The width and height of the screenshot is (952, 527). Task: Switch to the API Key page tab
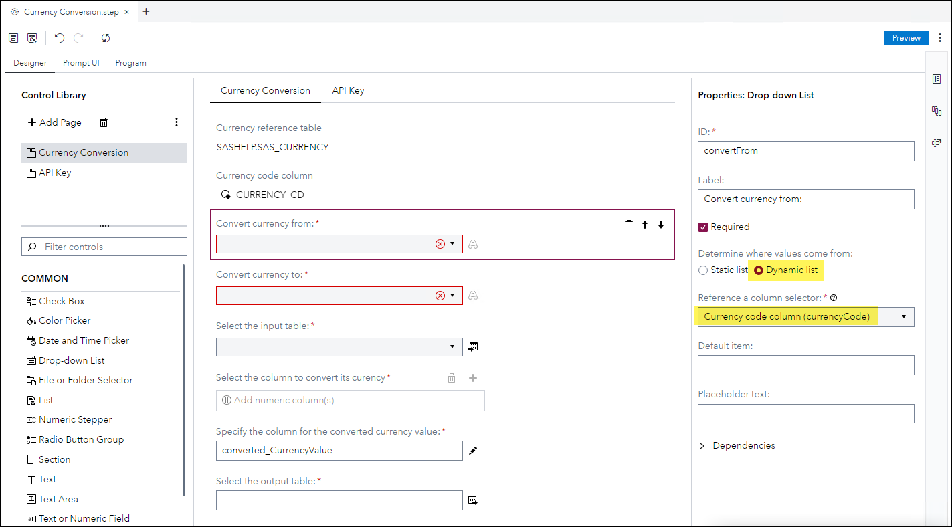(x=348, y=90)
